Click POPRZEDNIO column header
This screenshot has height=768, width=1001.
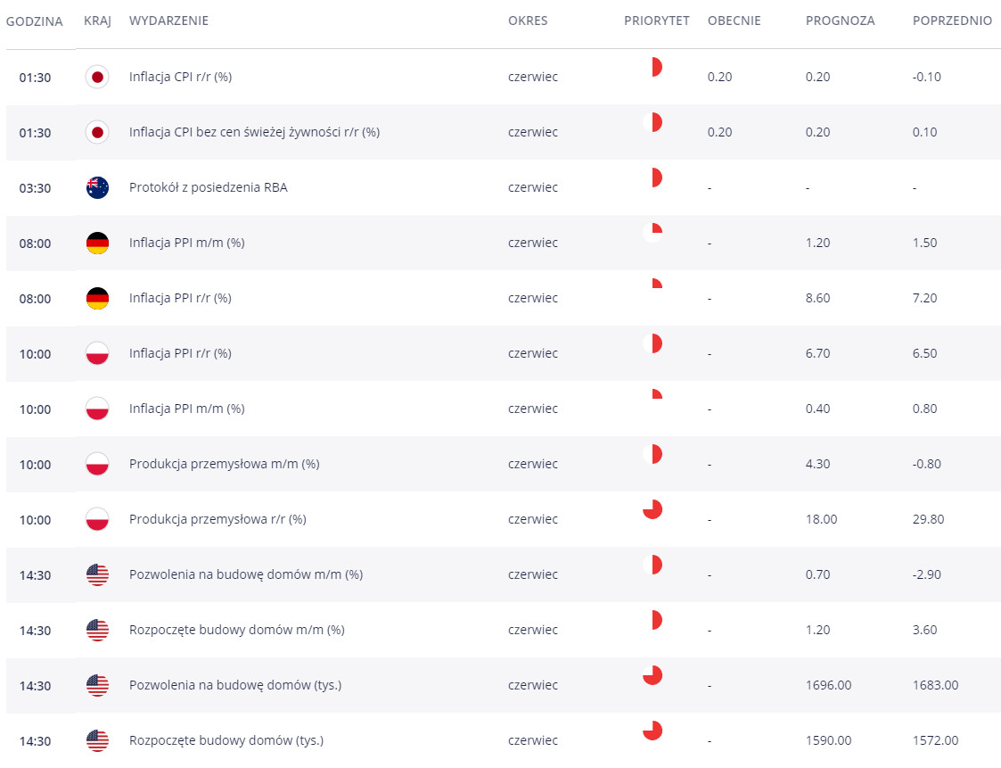coord(953,21)
